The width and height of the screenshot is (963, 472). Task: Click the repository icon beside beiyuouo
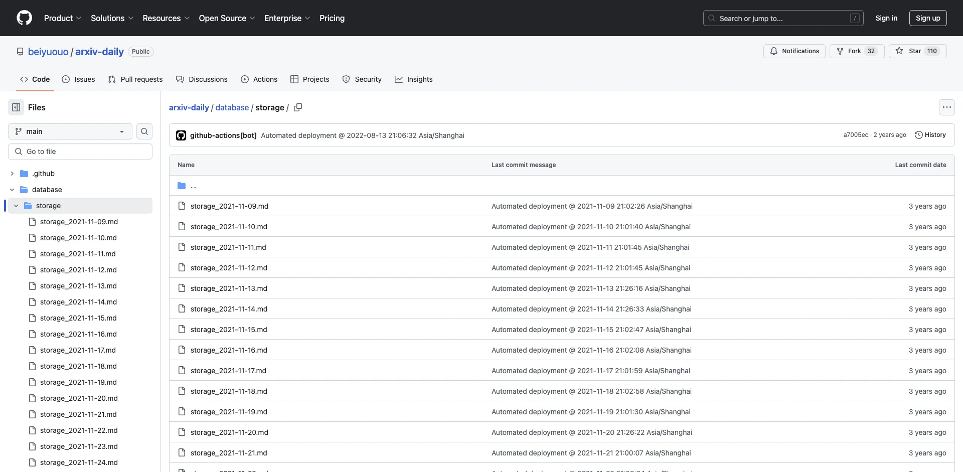[x=20, y=52]
